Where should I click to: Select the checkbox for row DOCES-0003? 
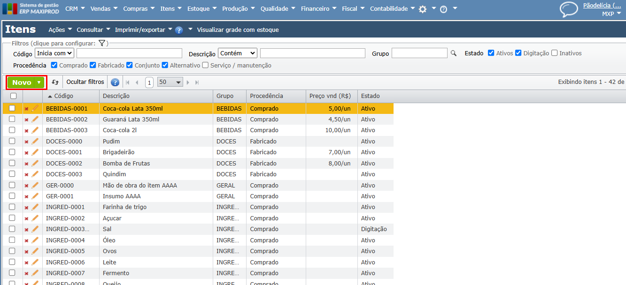(x=13, y=174)
